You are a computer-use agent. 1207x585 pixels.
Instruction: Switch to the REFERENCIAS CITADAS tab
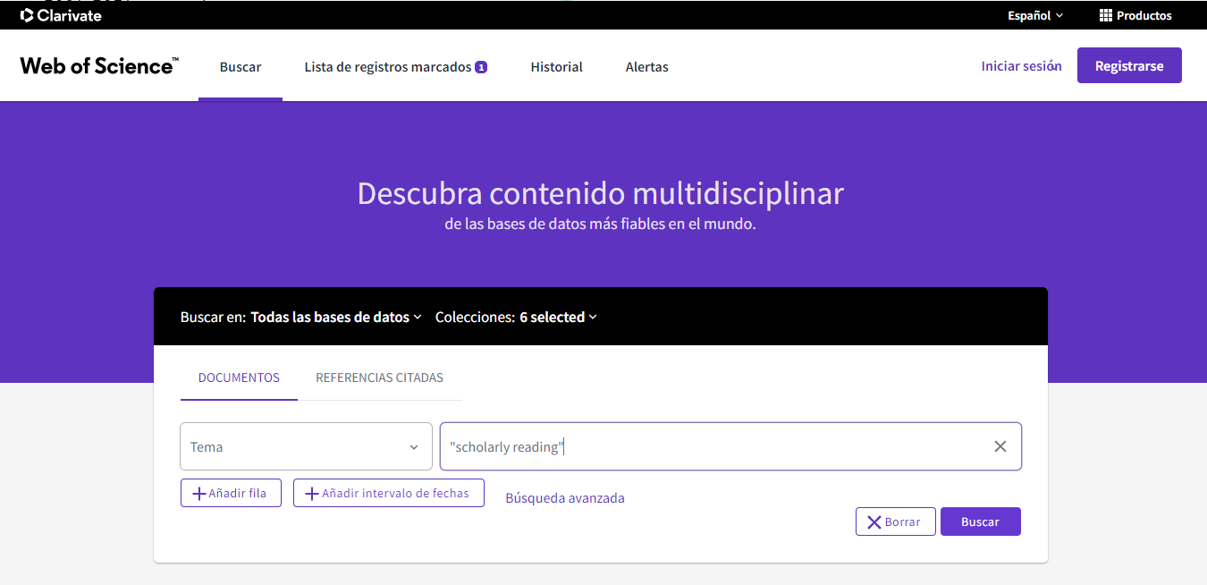[x=379, y=377]
